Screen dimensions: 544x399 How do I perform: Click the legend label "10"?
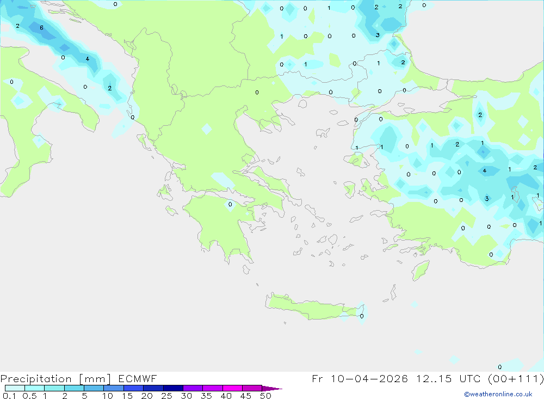pos(108,396)
